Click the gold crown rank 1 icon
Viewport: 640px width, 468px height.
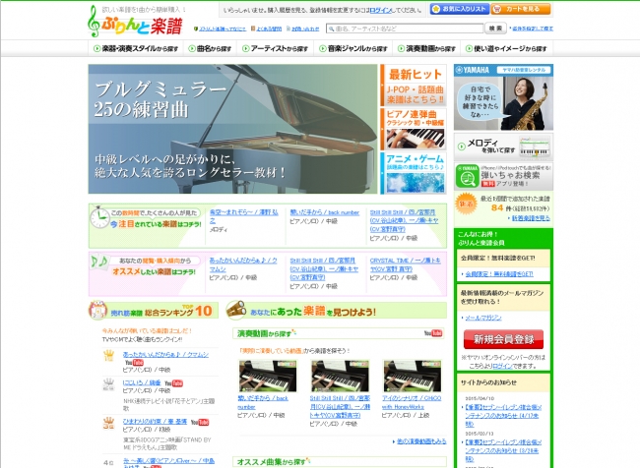tap(108, 355)
